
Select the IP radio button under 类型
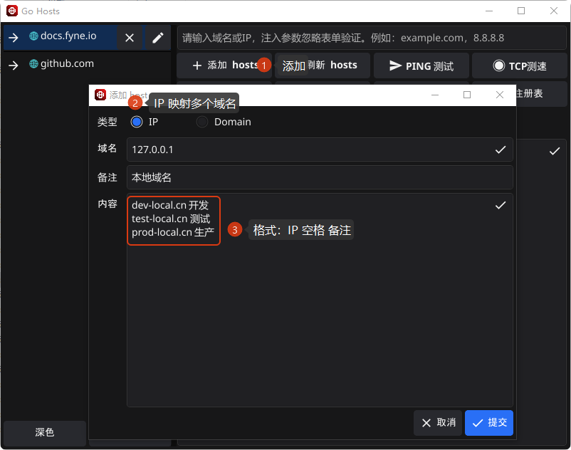136,122
